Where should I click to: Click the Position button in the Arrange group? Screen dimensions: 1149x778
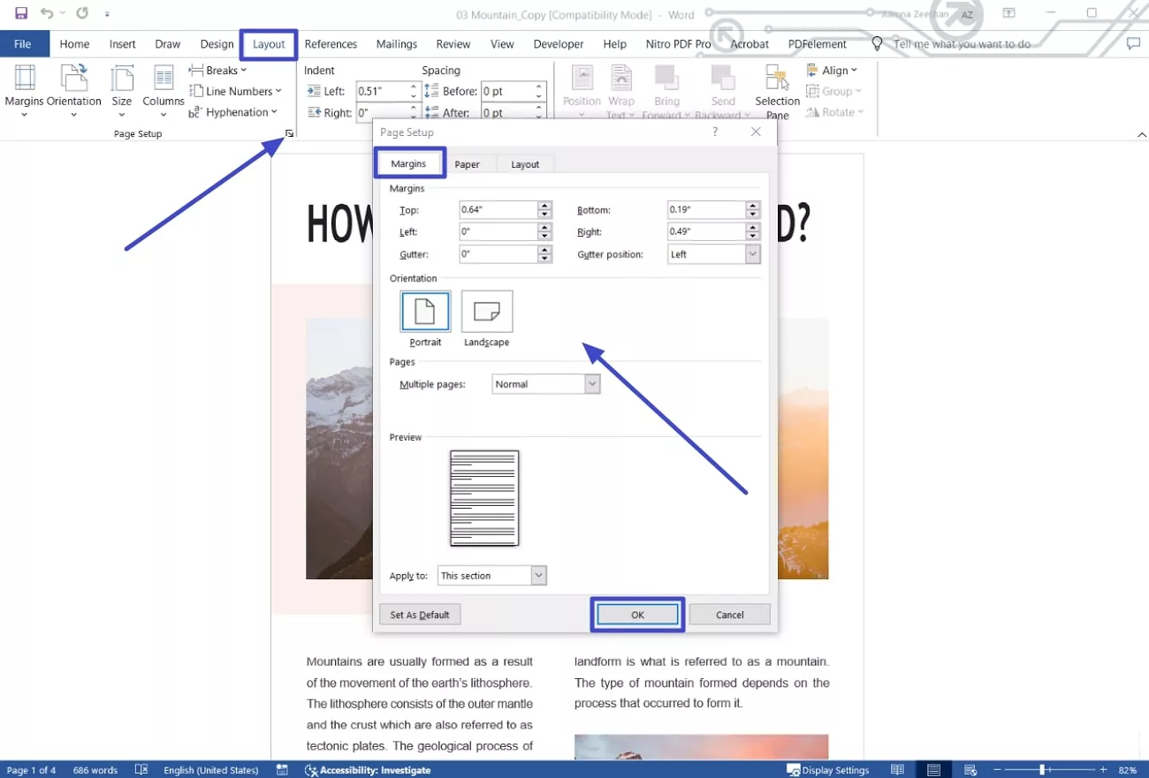[x=582, y=91]
